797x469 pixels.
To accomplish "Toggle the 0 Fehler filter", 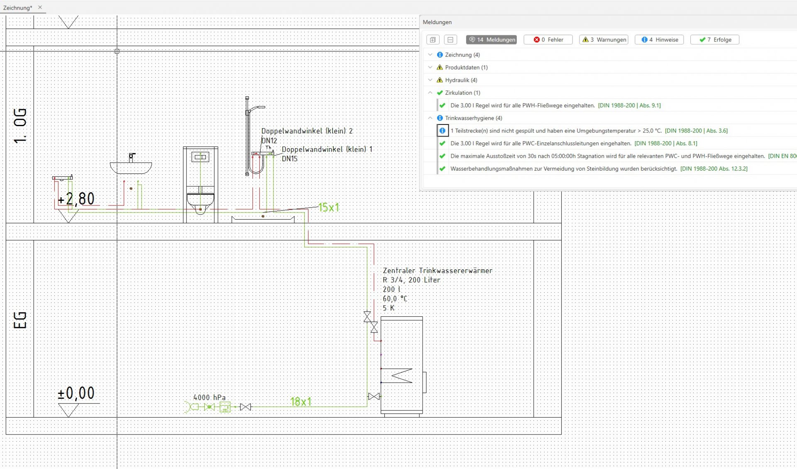I will pyautogui.click(x=548, y=40).
